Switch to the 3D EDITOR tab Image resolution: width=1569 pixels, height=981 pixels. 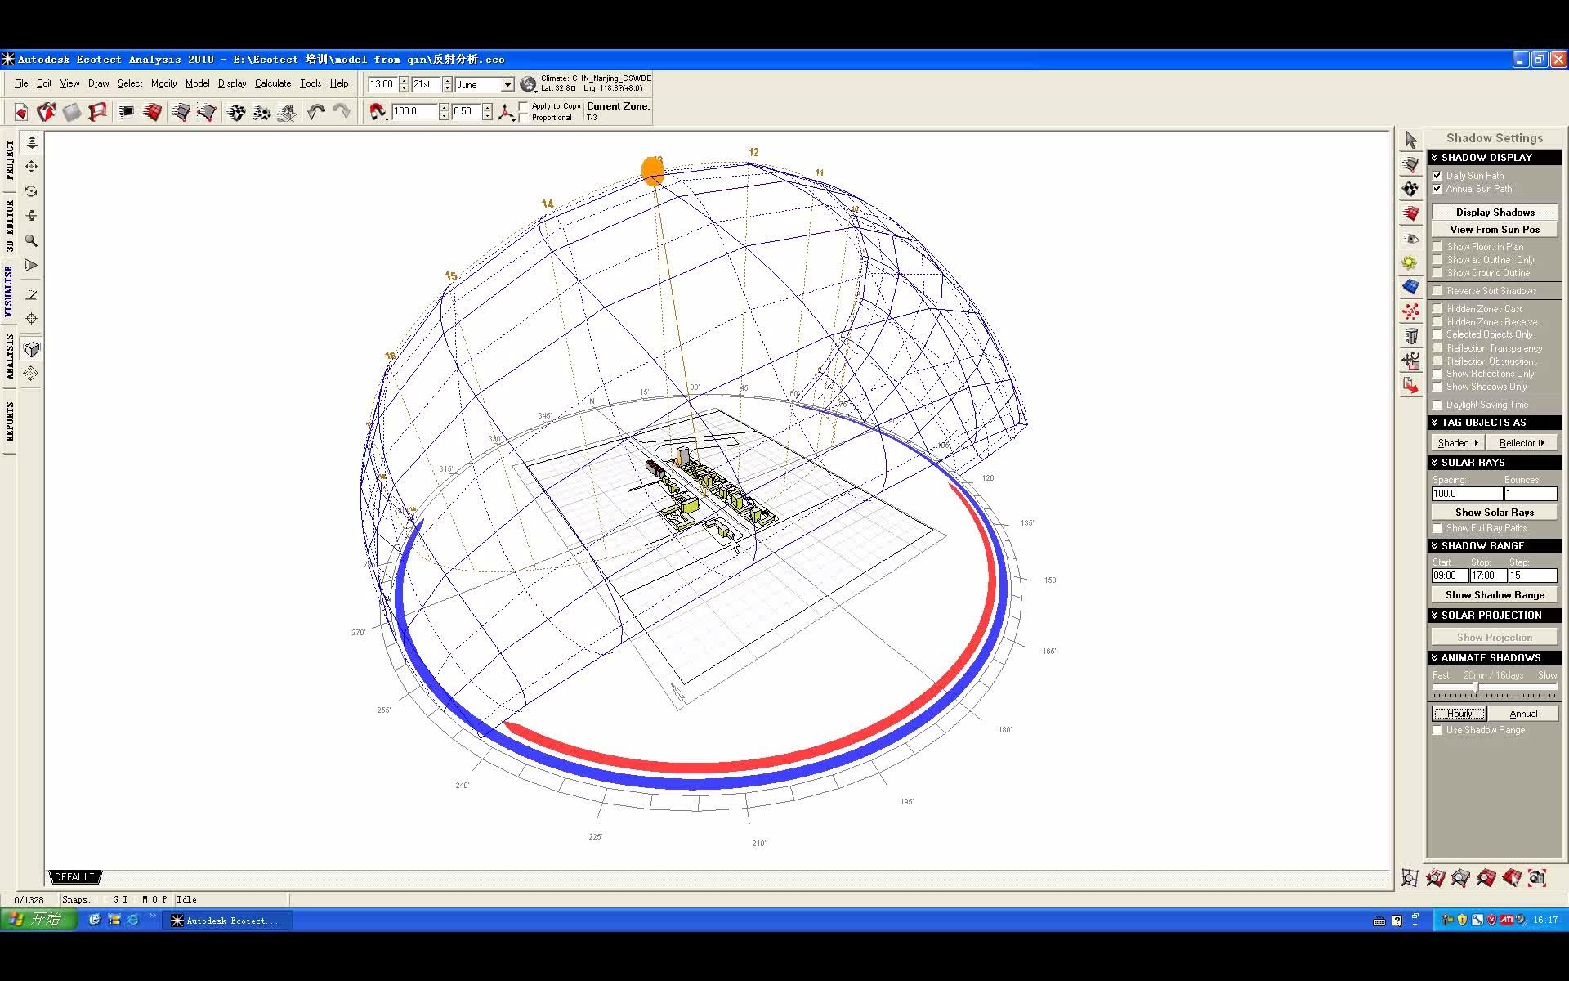[9, 225]
